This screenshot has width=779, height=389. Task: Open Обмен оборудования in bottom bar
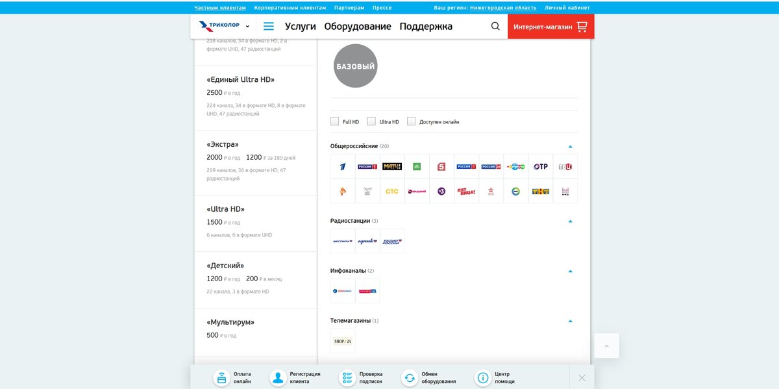[x=429, y=378]
